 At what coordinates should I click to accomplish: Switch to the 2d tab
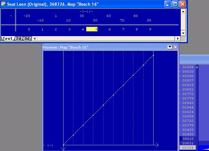point(19,39)
